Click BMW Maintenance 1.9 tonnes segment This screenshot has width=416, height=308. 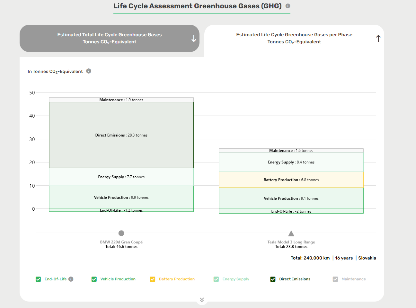point(121,100)
